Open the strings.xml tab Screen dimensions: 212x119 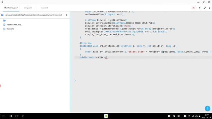pos(28,8)
